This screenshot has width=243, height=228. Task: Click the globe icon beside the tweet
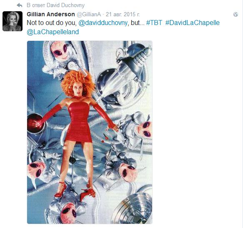pyautogui.click(x=235, y=15)
